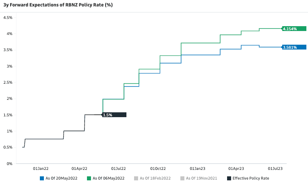
Task: Click the blue 3.581% end-of-line data label
Action: [294, 47]
